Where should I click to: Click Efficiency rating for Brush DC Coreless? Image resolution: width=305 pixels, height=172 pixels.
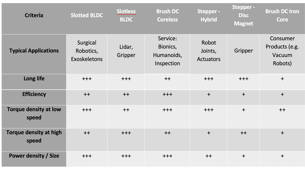(167, 95)
